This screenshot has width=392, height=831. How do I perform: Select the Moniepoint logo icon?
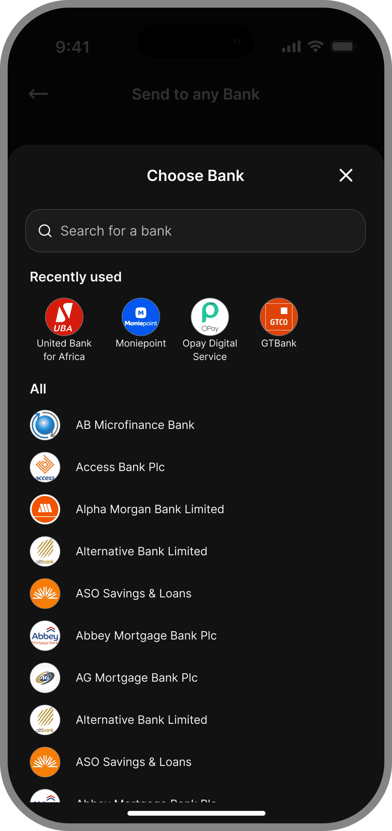click(141, 317)
